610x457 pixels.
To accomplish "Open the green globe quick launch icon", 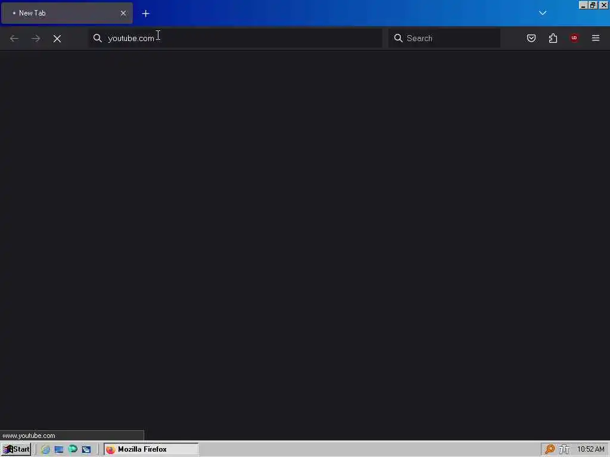I will 73,449.
